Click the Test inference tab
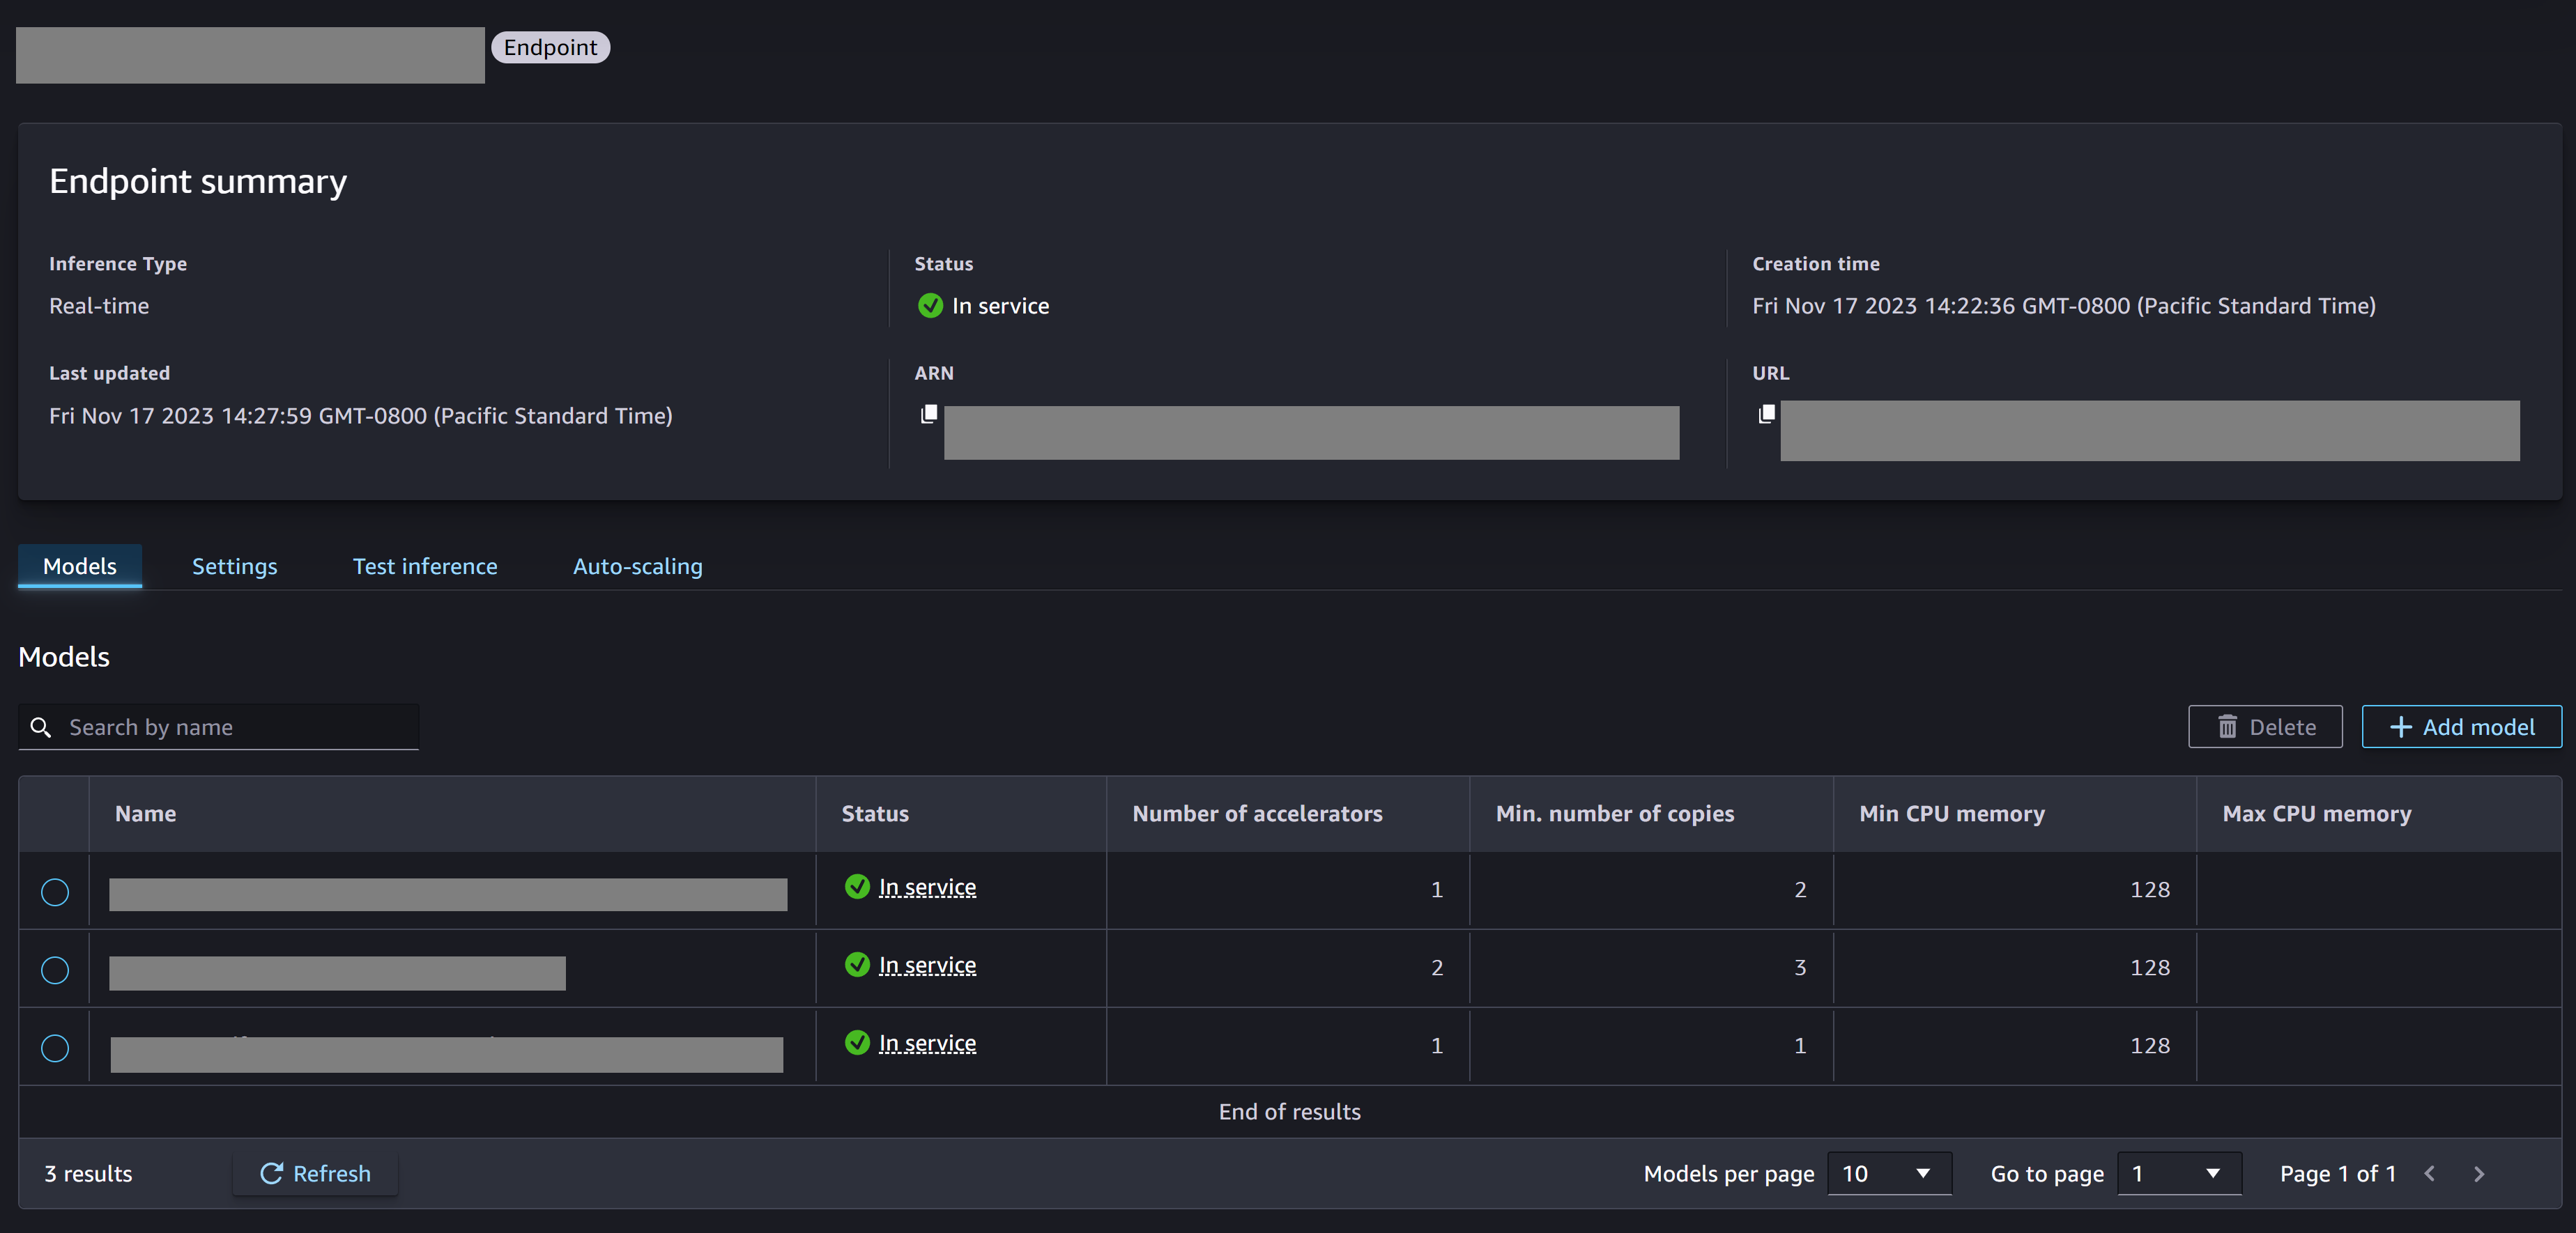Viewport: 2576px width, 1233px height. click(425, 565)
